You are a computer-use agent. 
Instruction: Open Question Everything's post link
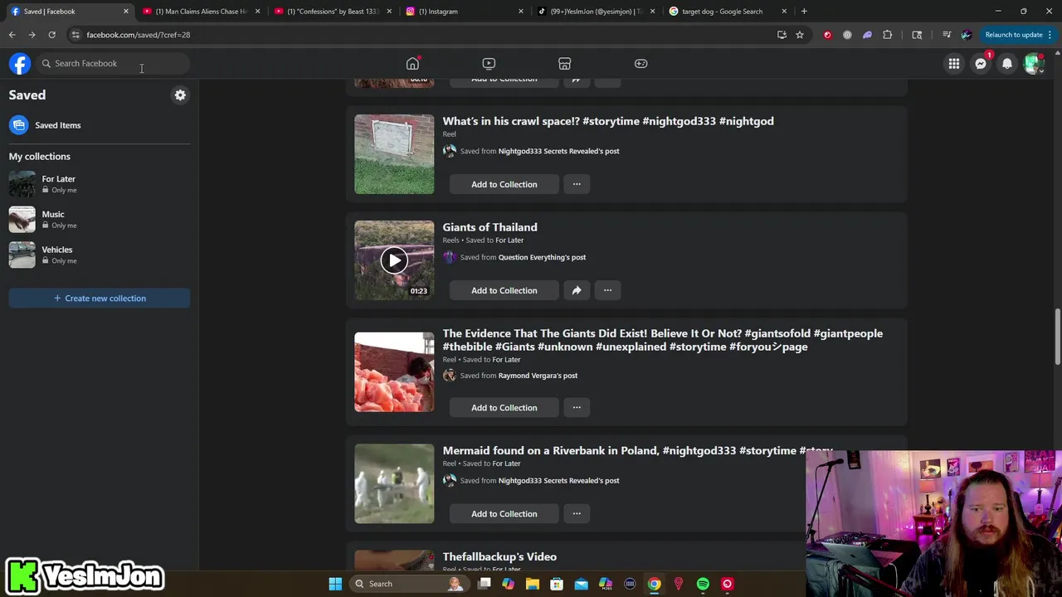[542, 257]
